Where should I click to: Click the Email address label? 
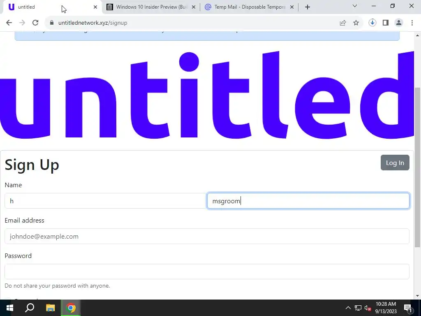[x=24, y=221]
